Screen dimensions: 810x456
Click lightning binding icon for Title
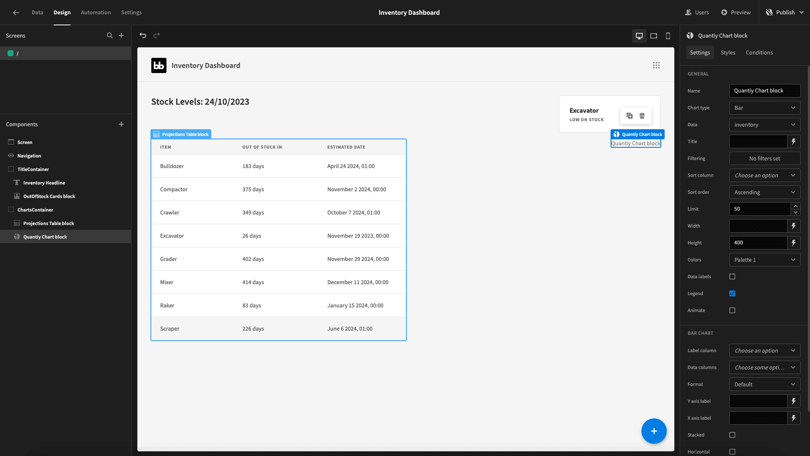click(x=794, y=141)
